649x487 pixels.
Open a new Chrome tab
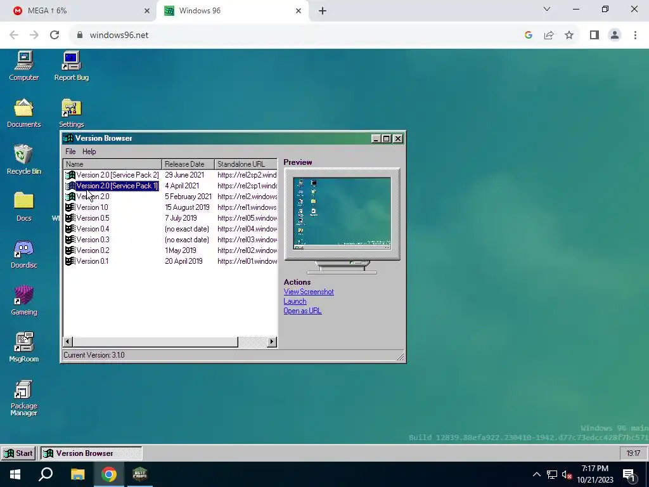(323, 11)
